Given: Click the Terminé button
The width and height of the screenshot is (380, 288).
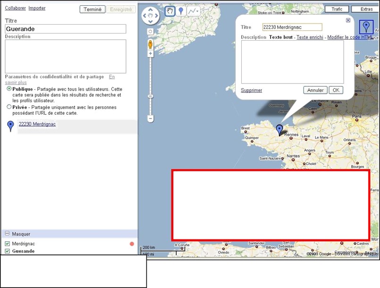Looking at the screenshot, I should point(93,9).
